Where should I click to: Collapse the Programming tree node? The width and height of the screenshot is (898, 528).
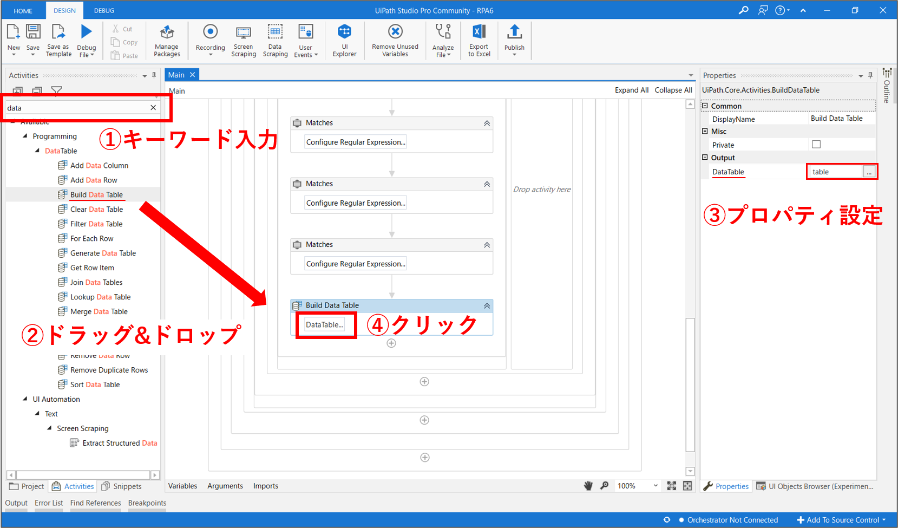click(x=25, y=136)
